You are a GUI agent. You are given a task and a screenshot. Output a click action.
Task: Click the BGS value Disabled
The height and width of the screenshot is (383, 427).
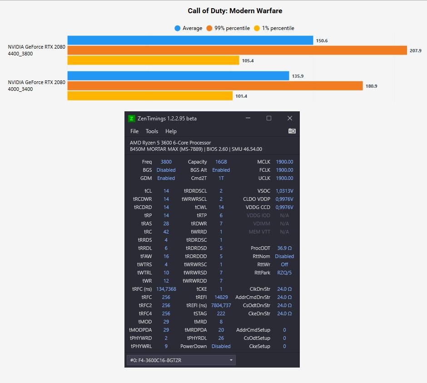click(x=166, y=170)
